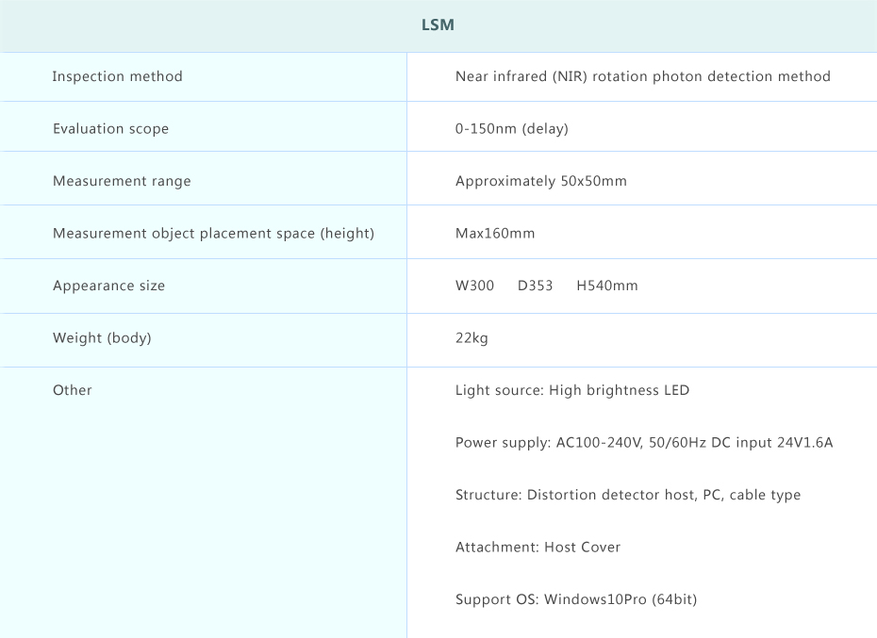Viewport: 877px width, 638px height.
Task: Select the 'Evaluation scope' label
Action: (x=110, y=128)
